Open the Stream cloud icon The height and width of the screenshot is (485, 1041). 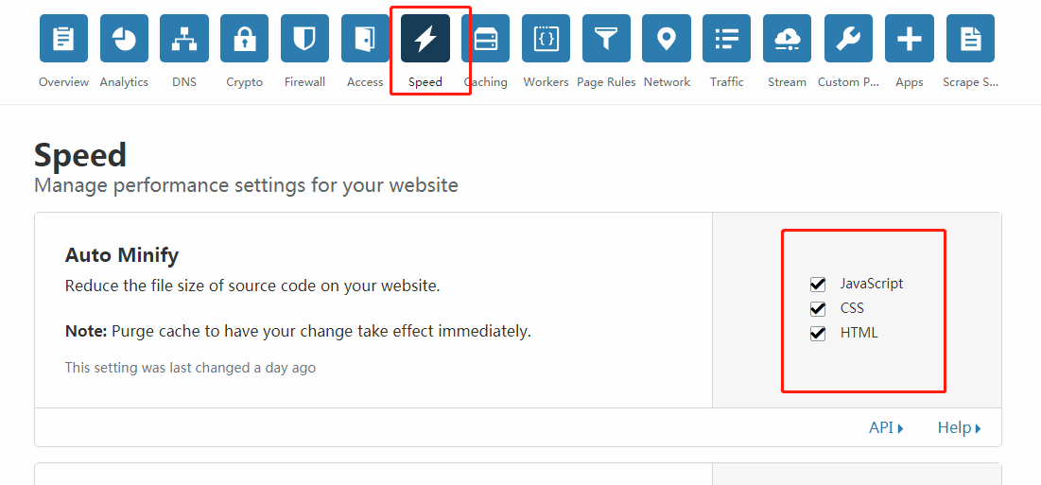[787, 39]
